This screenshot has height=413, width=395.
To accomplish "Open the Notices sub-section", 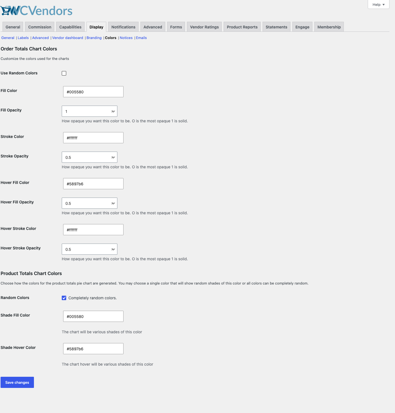I will pos(126,38).
